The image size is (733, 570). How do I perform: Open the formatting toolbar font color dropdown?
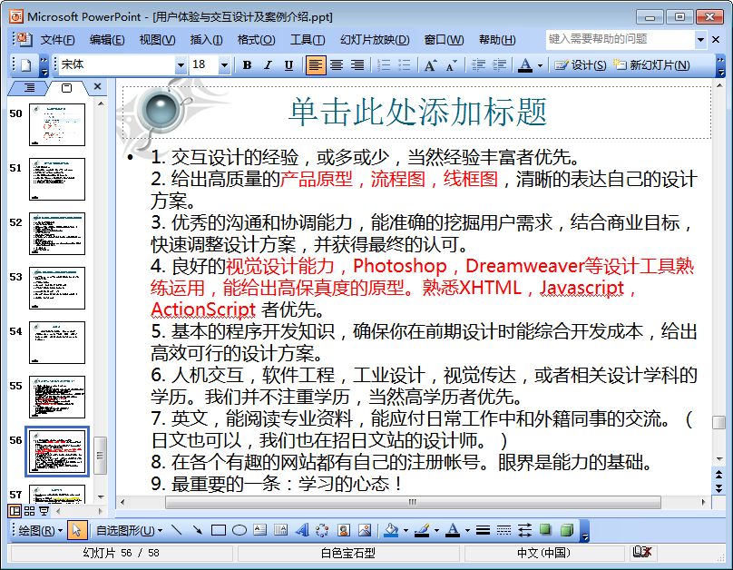point(540,65)
